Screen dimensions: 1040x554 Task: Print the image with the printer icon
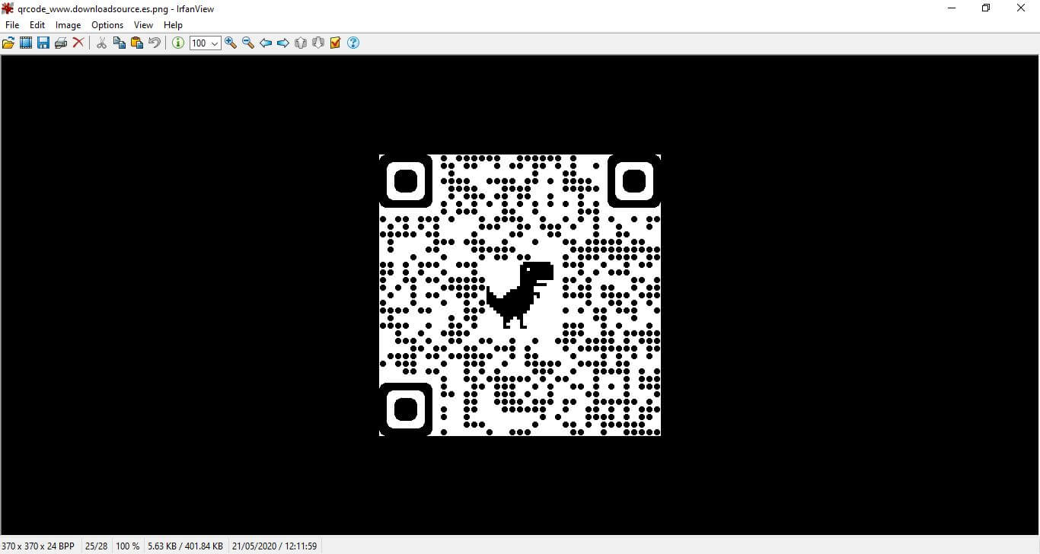61,43
